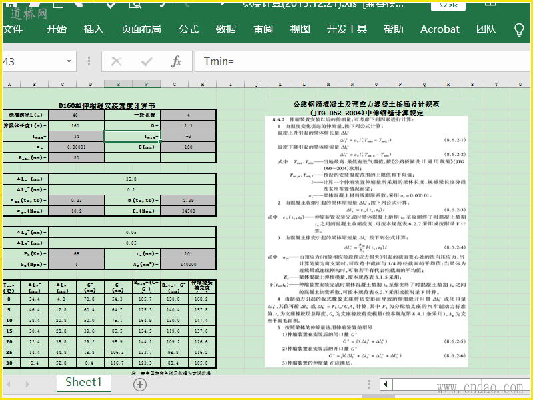Select the cell containing 0.00001
This screenshot has height=400, width=533.
pos(76,147)
